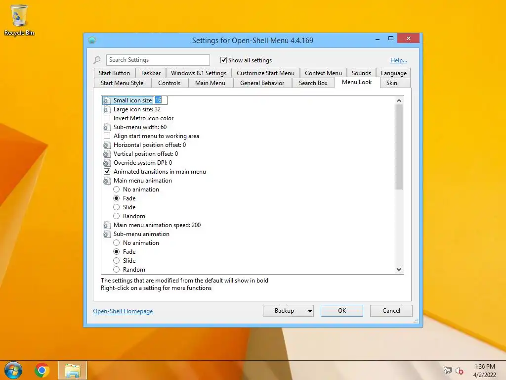Open the Sounds tab
Screen dimensions: 506x380
(x=361, y=73)
